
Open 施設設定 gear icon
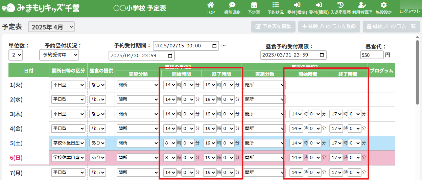point(384,5)
